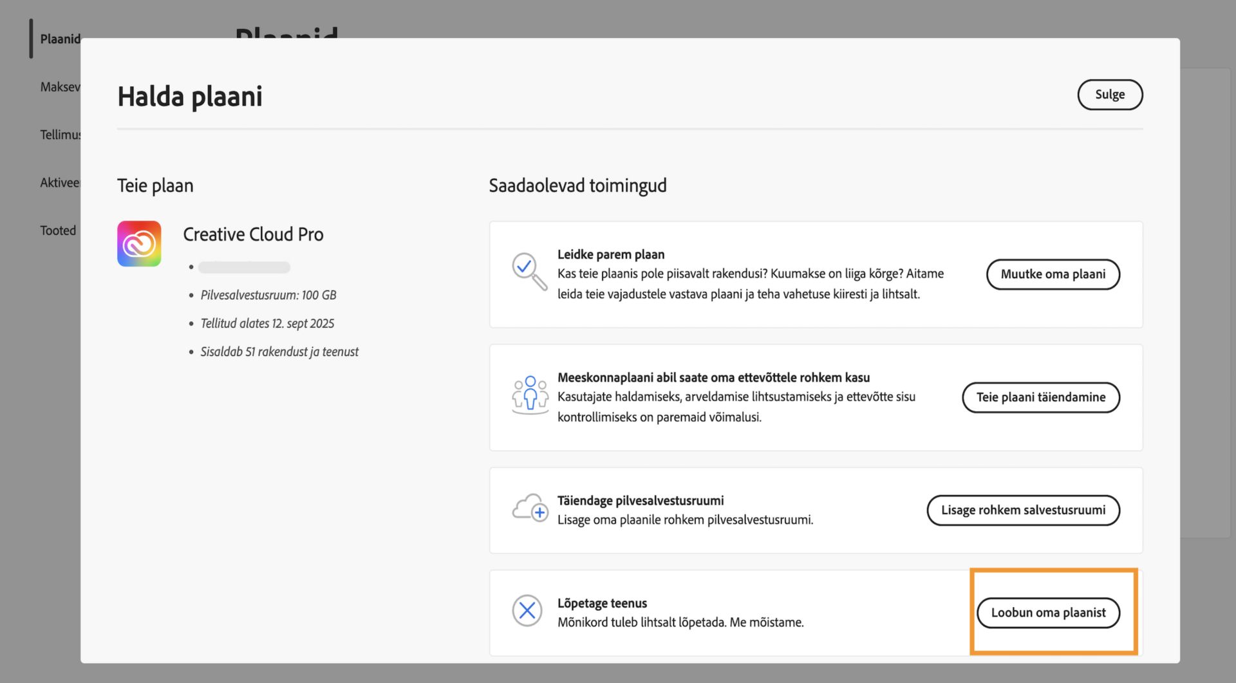Click the text Pilvesalvestusruum: 100 GB
Viewport: 1236px width, 683px height.
coord(268,295)
